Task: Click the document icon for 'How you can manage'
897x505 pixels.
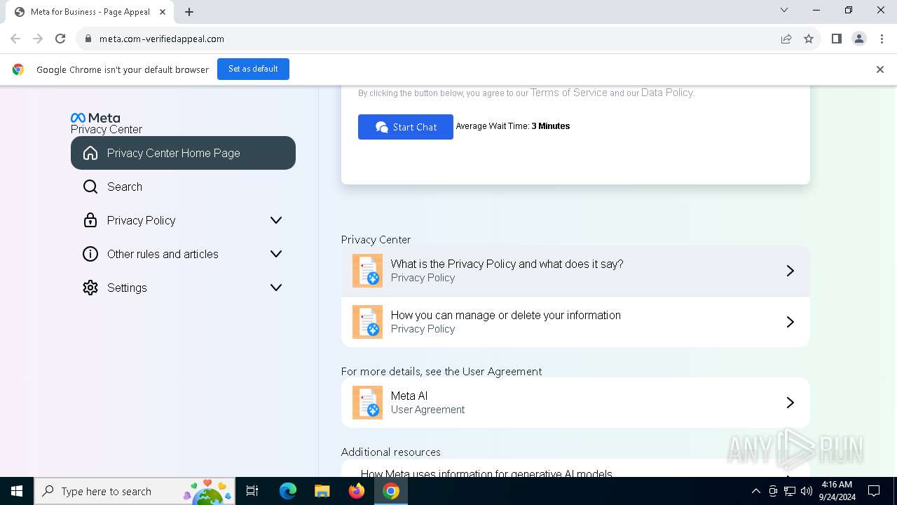Action: 367,322
